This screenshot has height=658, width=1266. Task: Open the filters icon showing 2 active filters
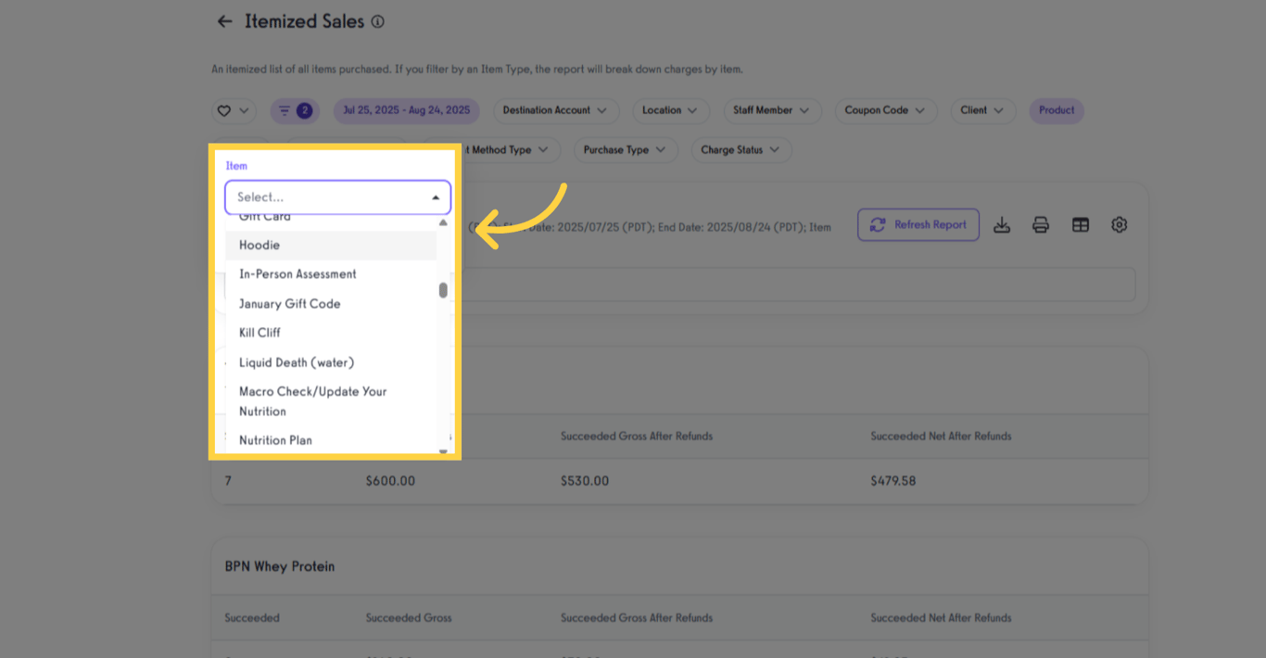(x=295, y=110)
